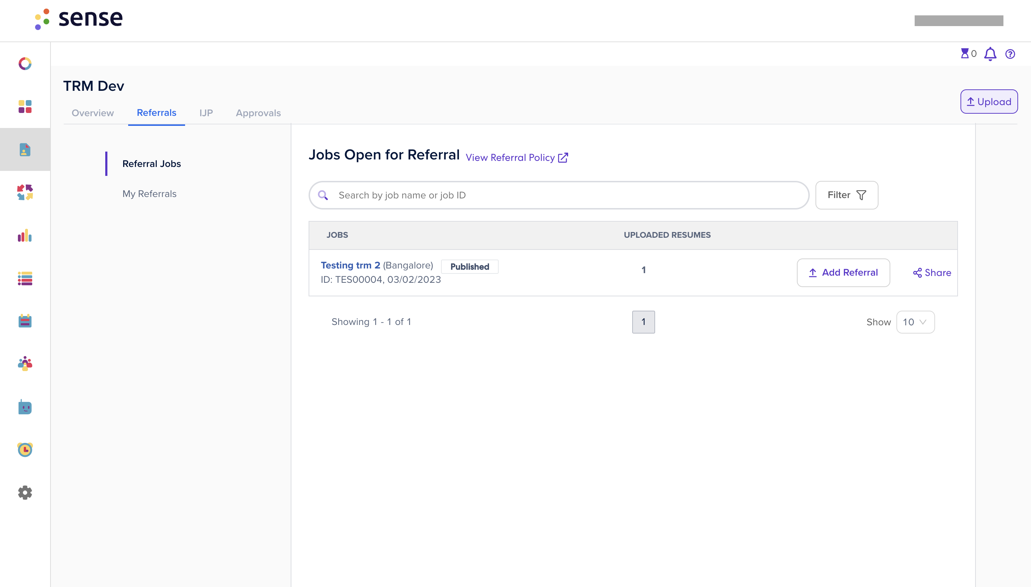1031x587 pixels.
Task: Click the uploaded resumes count 1
Action: (644, 270)
